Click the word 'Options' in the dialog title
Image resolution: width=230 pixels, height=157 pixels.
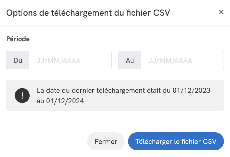tap(19, 13)
